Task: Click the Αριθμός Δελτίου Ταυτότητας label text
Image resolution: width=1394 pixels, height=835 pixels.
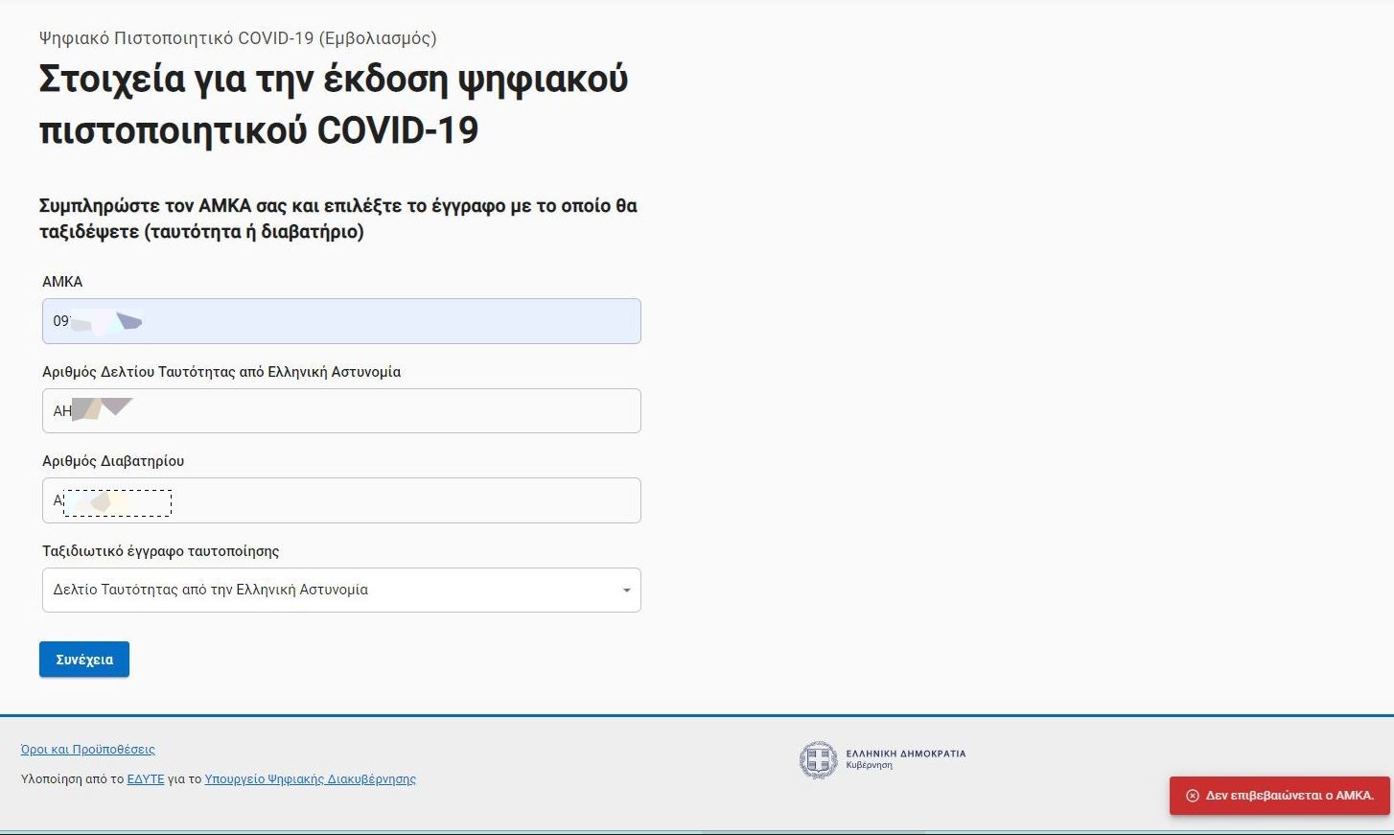Action: (221, 372)
